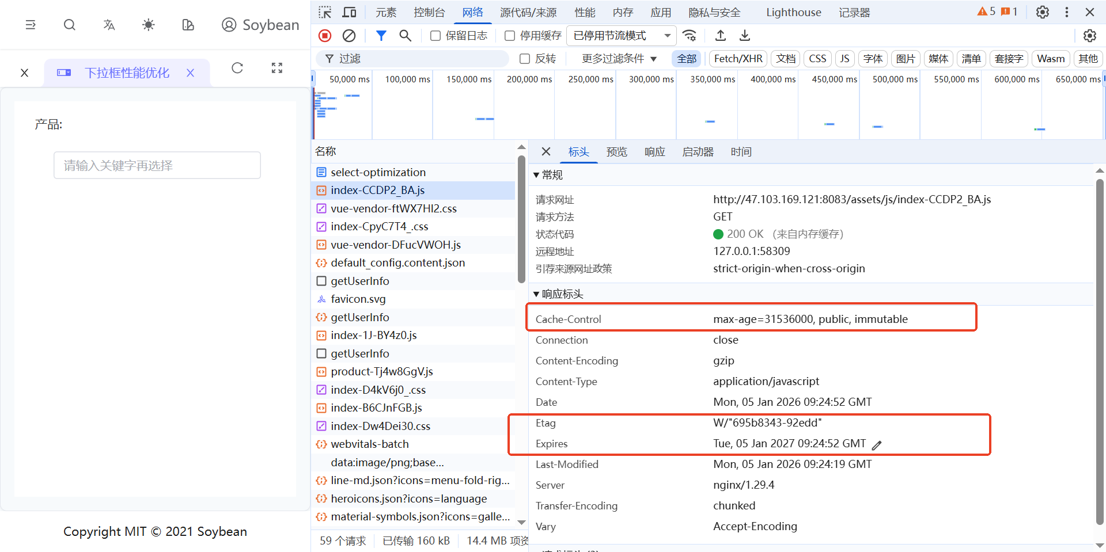1106x552 pixels.
Task: Switch to the 预览 tab
Action: coord(616,151)
